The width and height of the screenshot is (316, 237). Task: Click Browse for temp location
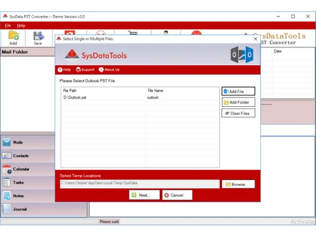tap(238, 185)
